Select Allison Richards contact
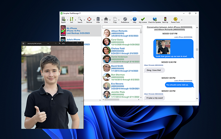Viewport: 221px width, 139px height. tap(121, 33)
